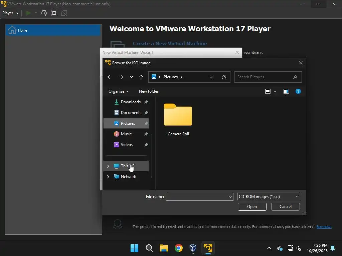Click the Send Ctrl+Alt+Del toolbar icon
The height and width of the screenshot is (256, 342).
point(44,13)
